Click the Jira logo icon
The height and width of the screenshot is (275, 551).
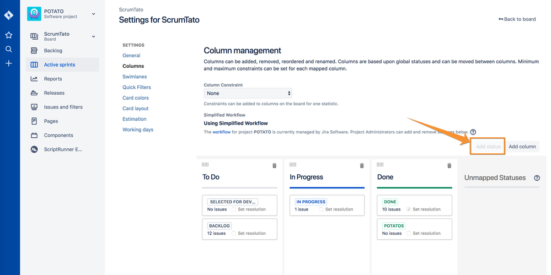pos(9,15)
